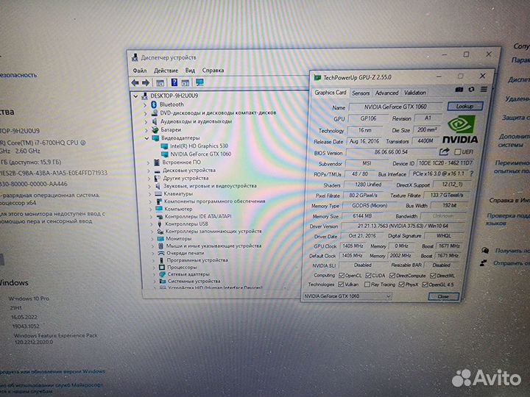Open the Вид menu
530x397 pixels.
pyautogui.click(x=190, y=71)
